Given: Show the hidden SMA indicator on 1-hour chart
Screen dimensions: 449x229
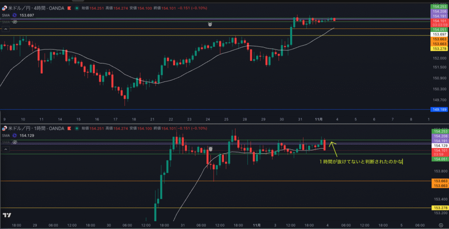Looking at the screenshot, I should 15,142.
